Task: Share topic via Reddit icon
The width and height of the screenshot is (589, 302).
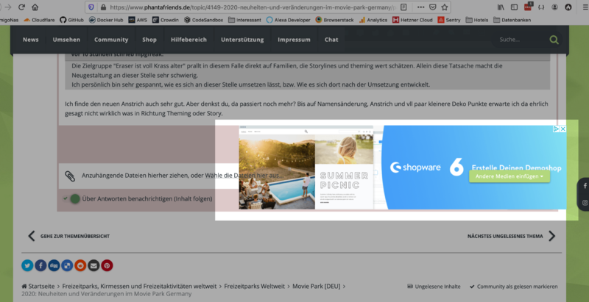Action: pos(80,265)
